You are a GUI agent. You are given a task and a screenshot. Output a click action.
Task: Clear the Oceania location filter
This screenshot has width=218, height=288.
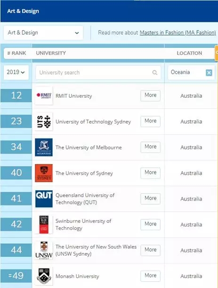[x=209, y=72]
